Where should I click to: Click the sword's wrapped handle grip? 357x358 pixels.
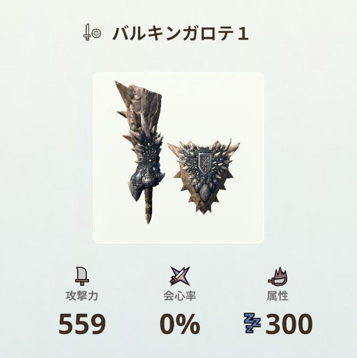click(x=148, y=205)
